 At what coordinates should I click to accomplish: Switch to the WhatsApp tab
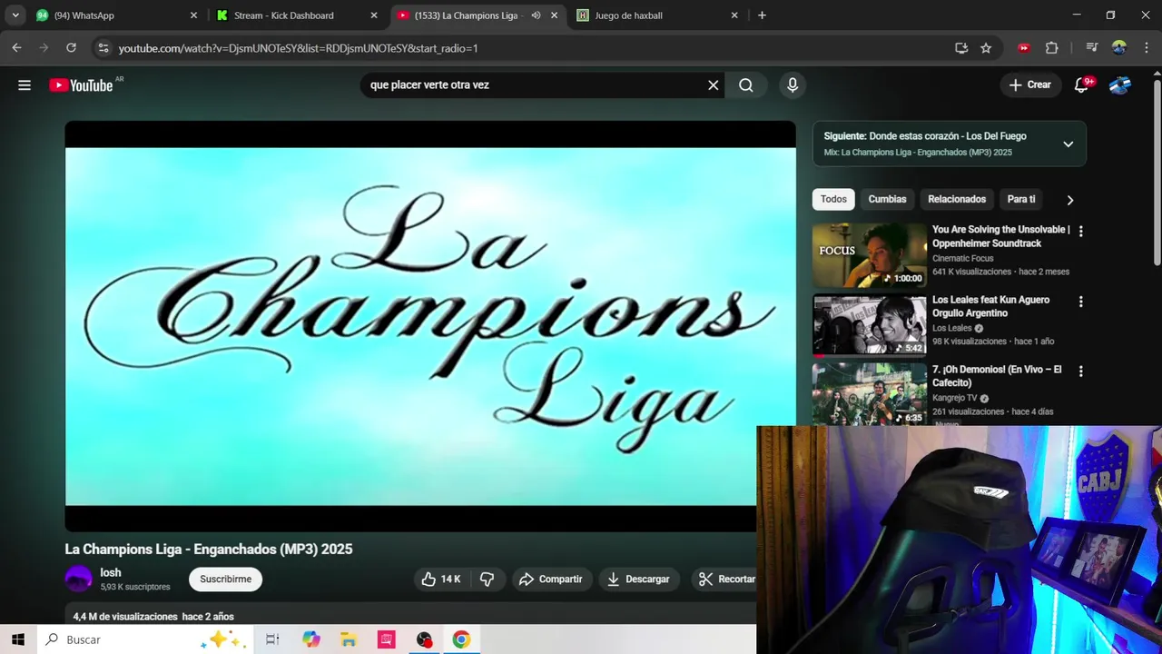[x=115, y=15]
